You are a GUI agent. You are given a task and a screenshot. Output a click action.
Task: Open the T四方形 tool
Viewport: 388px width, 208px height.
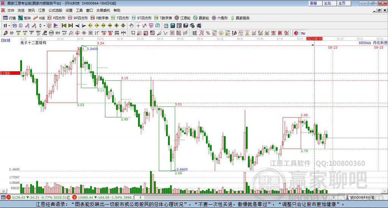pos(120,18)
